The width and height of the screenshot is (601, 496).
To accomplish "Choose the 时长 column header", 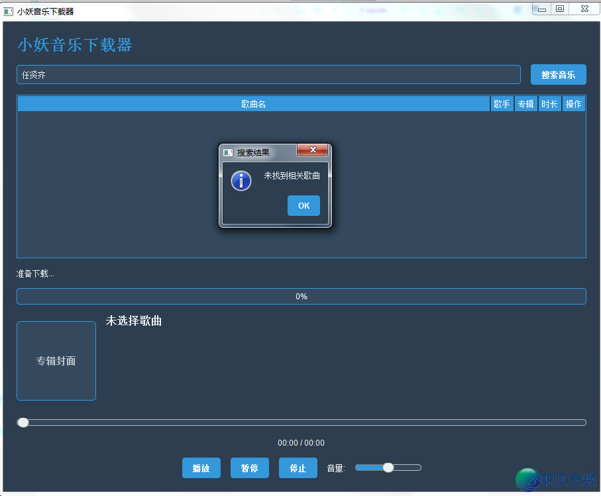I will tap(549, 104).
